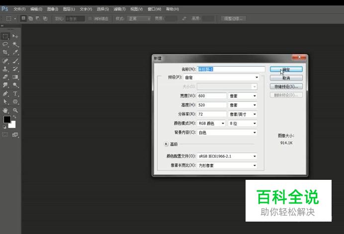Click Refine Edge (调整边缘) button
Image resolution: width=344 pixels, height=234 pixels.
[x=233, y=19]
